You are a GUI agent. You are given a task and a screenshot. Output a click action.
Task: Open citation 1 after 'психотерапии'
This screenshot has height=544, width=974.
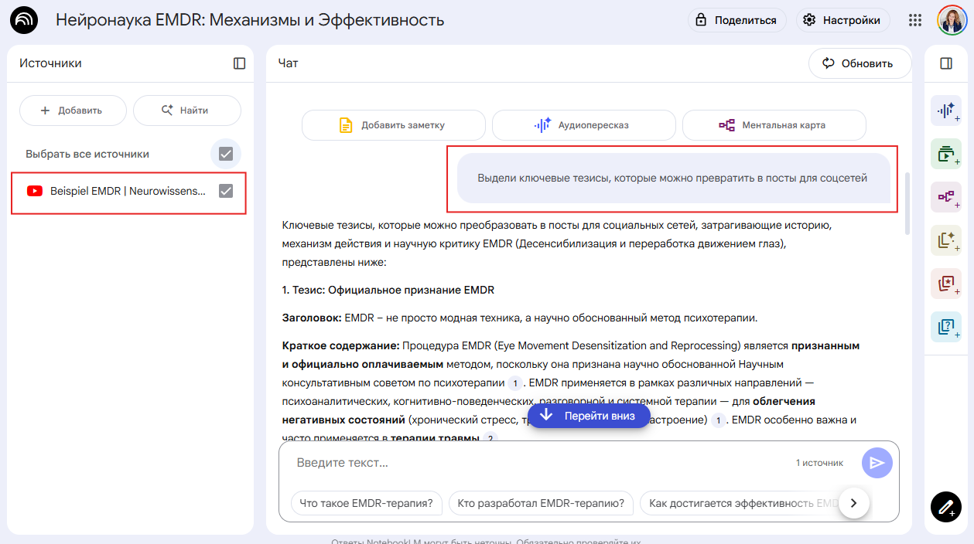coord(516,383)
